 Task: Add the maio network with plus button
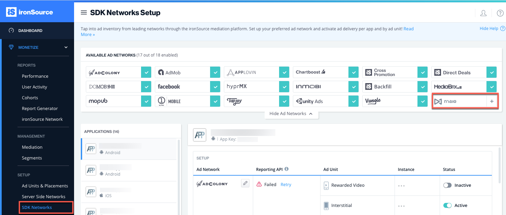point(492,101)
